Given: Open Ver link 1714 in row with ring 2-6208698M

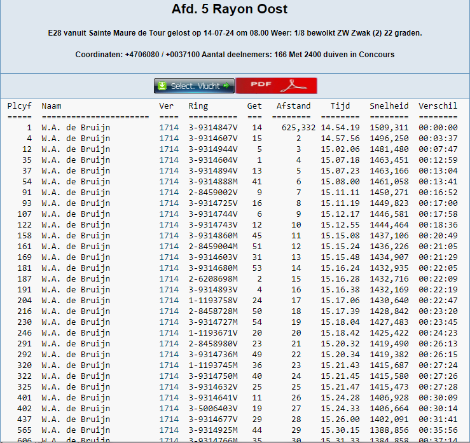Looking at the screenshot, I should (x=169, y=279).
